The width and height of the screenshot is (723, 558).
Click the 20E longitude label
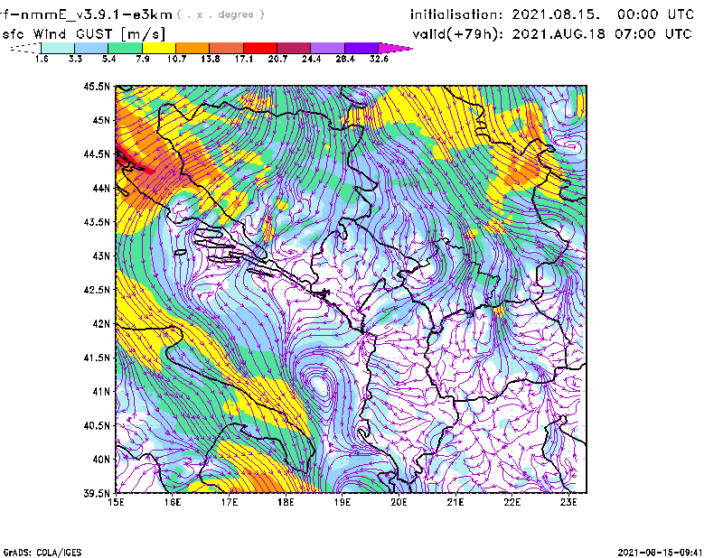point(399,502)
